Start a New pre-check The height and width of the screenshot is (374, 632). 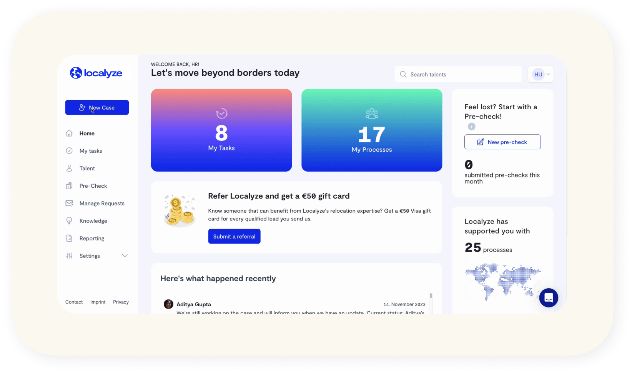[502, 142]
